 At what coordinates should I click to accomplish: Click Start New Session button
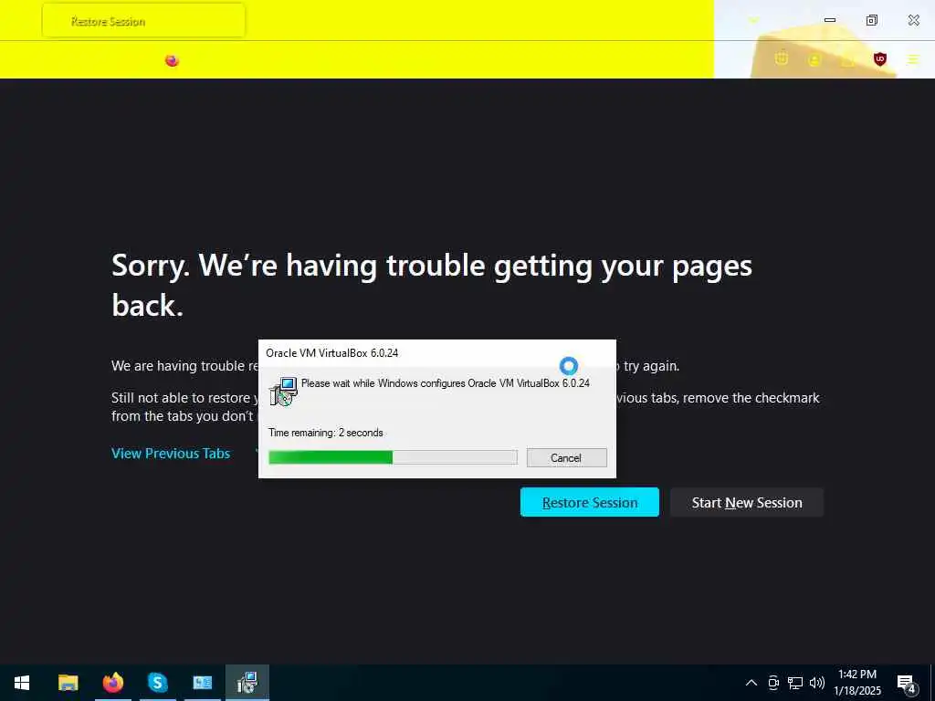pos(747,503)
